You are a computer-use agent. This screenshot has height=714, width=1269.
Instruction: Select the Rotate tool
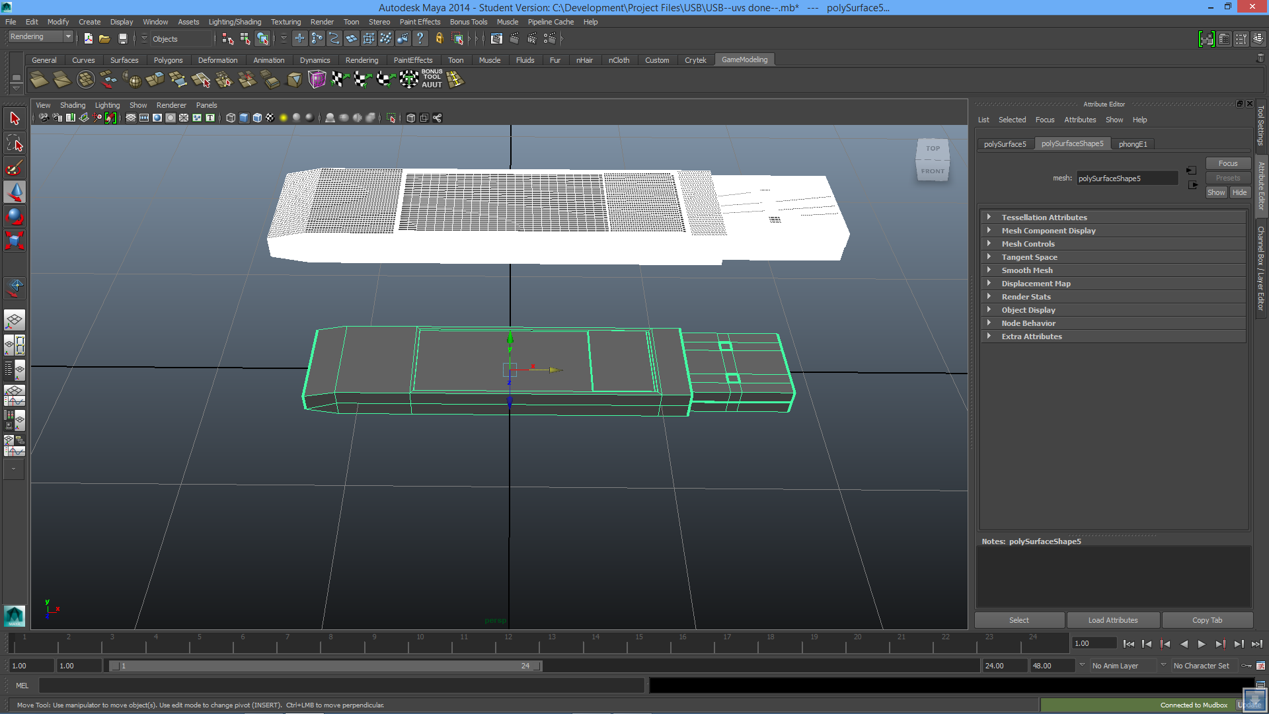[15, 216]
